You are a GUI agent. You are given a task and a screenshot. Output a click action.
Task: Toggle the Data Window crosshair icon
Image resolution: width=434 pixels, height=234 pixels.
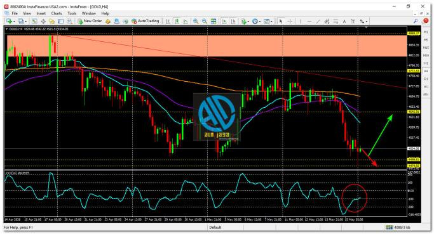[x=43, y=22]
